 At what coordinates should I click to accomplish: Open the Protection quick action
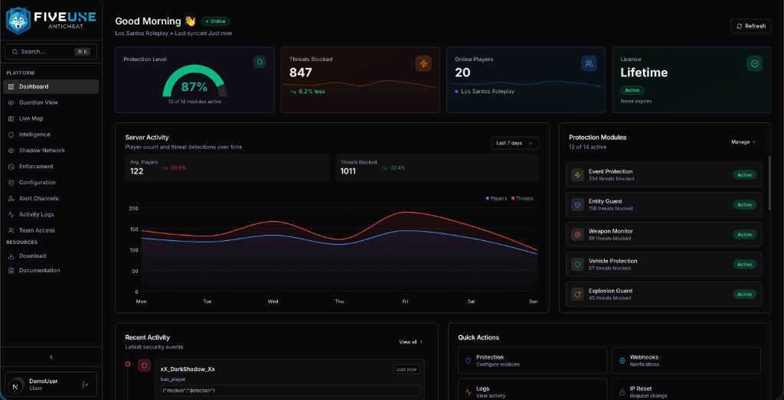pos(532,360)
